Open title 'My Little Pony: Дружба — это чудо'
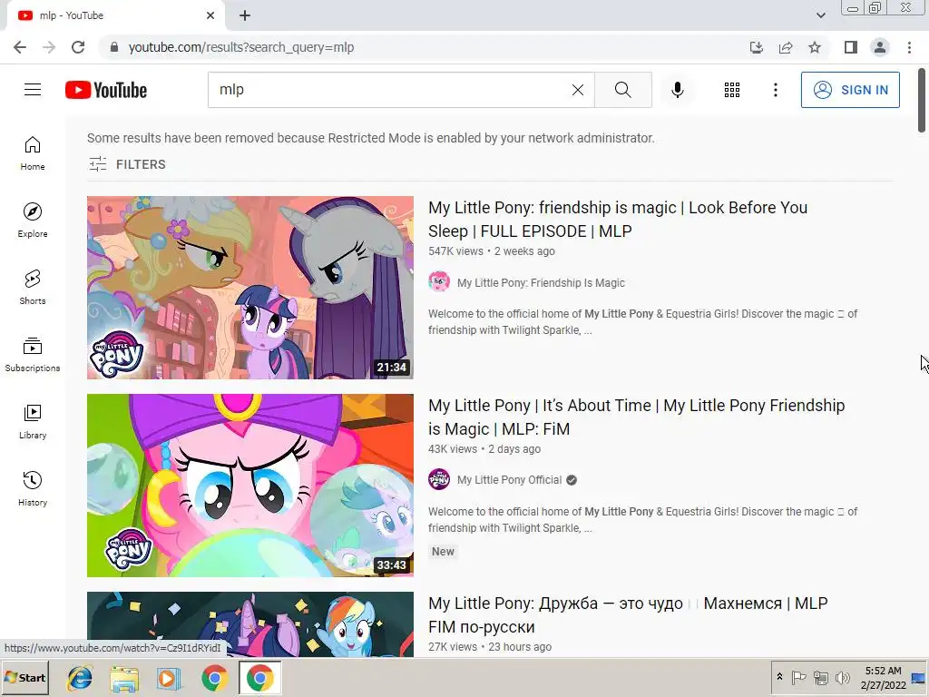Viewport: 929px width, 697px height. (x=628, y=614)
